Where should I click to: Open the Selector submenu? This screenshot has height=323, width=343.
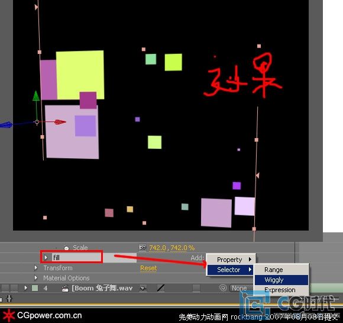point(231,270)
